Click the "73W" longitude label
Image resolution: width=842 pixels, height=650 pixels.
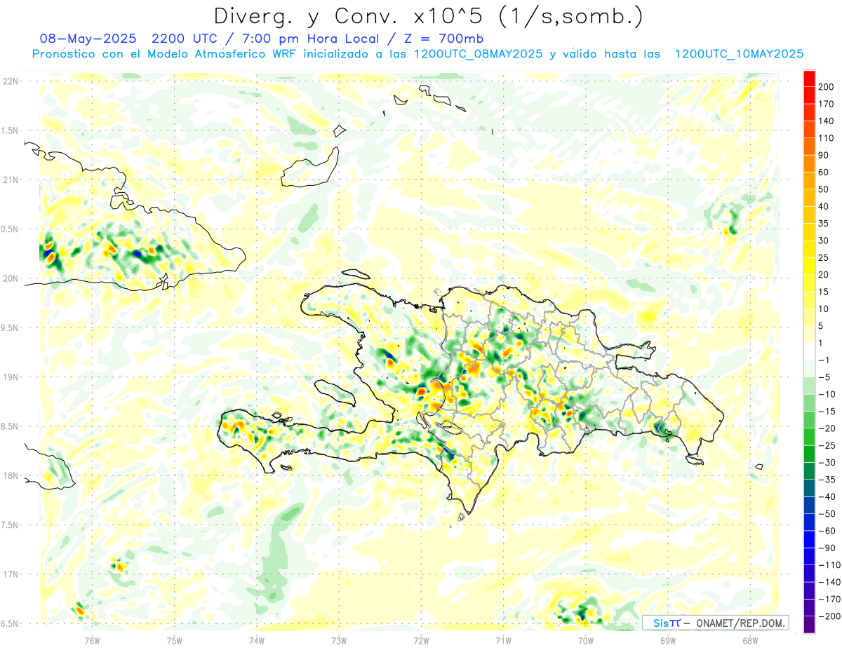[339, 641]
